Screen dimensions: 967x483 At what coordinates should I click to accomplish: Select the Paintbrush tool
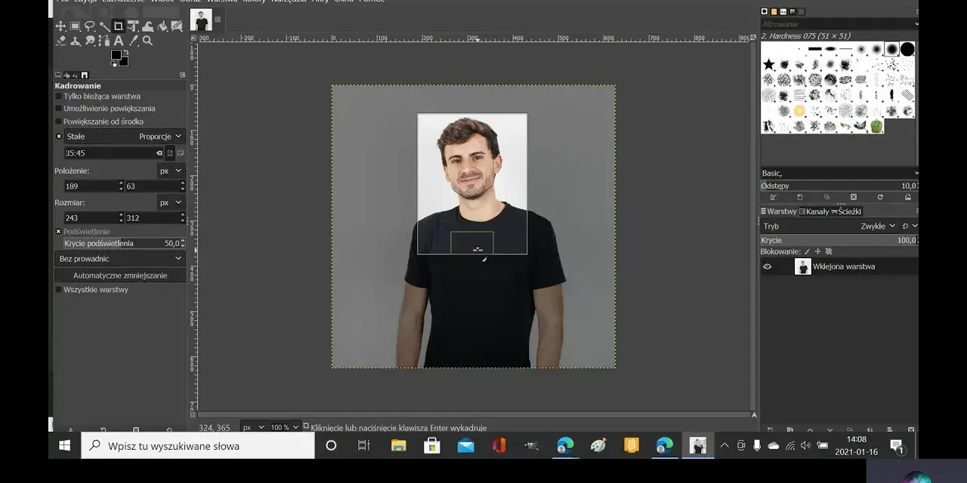coord(177,26)
